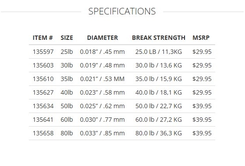Click the $39.95 price for 60lb
The image size is (245, 166).
tap(202, 120)
